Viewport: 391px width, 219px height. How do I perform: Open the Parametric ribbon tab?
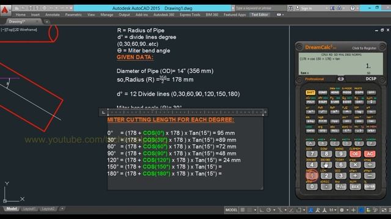pos(73,15)
